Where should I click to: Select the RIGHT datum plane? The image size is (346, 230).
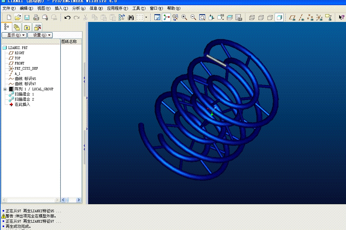pyautogui.click(x=16, y=53)
